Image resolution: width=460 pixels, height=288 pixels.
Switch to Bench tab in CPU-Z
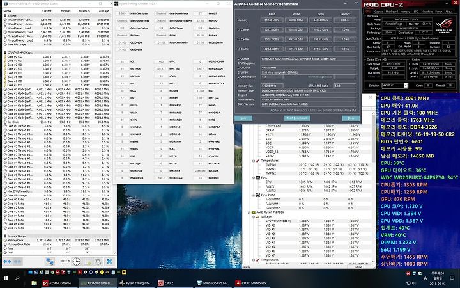pyautogui.click(x=439, y=12)
